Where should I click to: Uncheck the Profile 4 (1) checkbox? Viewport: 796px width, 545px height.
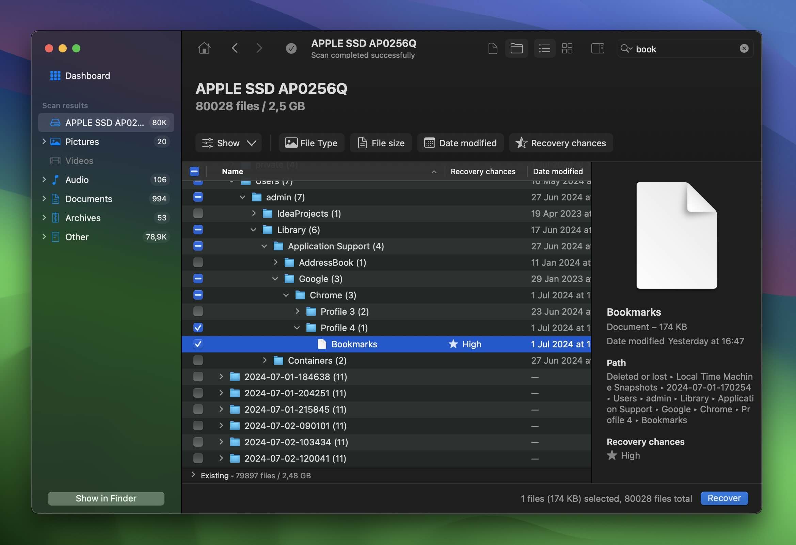point(198,328)
